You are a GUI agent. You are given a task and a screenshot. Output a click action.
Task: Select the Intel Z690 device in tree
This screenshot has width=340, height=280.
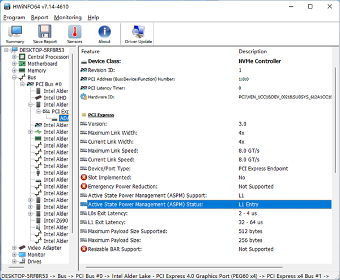click(56, 220)
